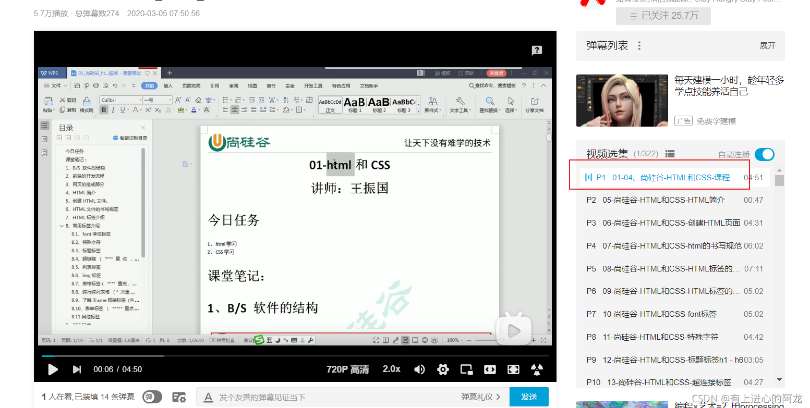810x408 pixels.
Task: Enter fullscreen mode
Action: (x=513, y=369)
